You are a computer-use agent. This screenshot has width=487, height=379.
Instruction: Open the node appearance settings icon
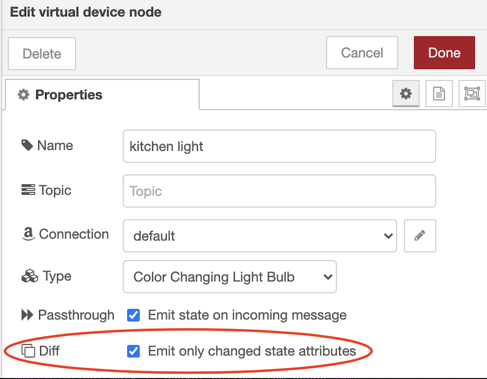coord(472,93)
